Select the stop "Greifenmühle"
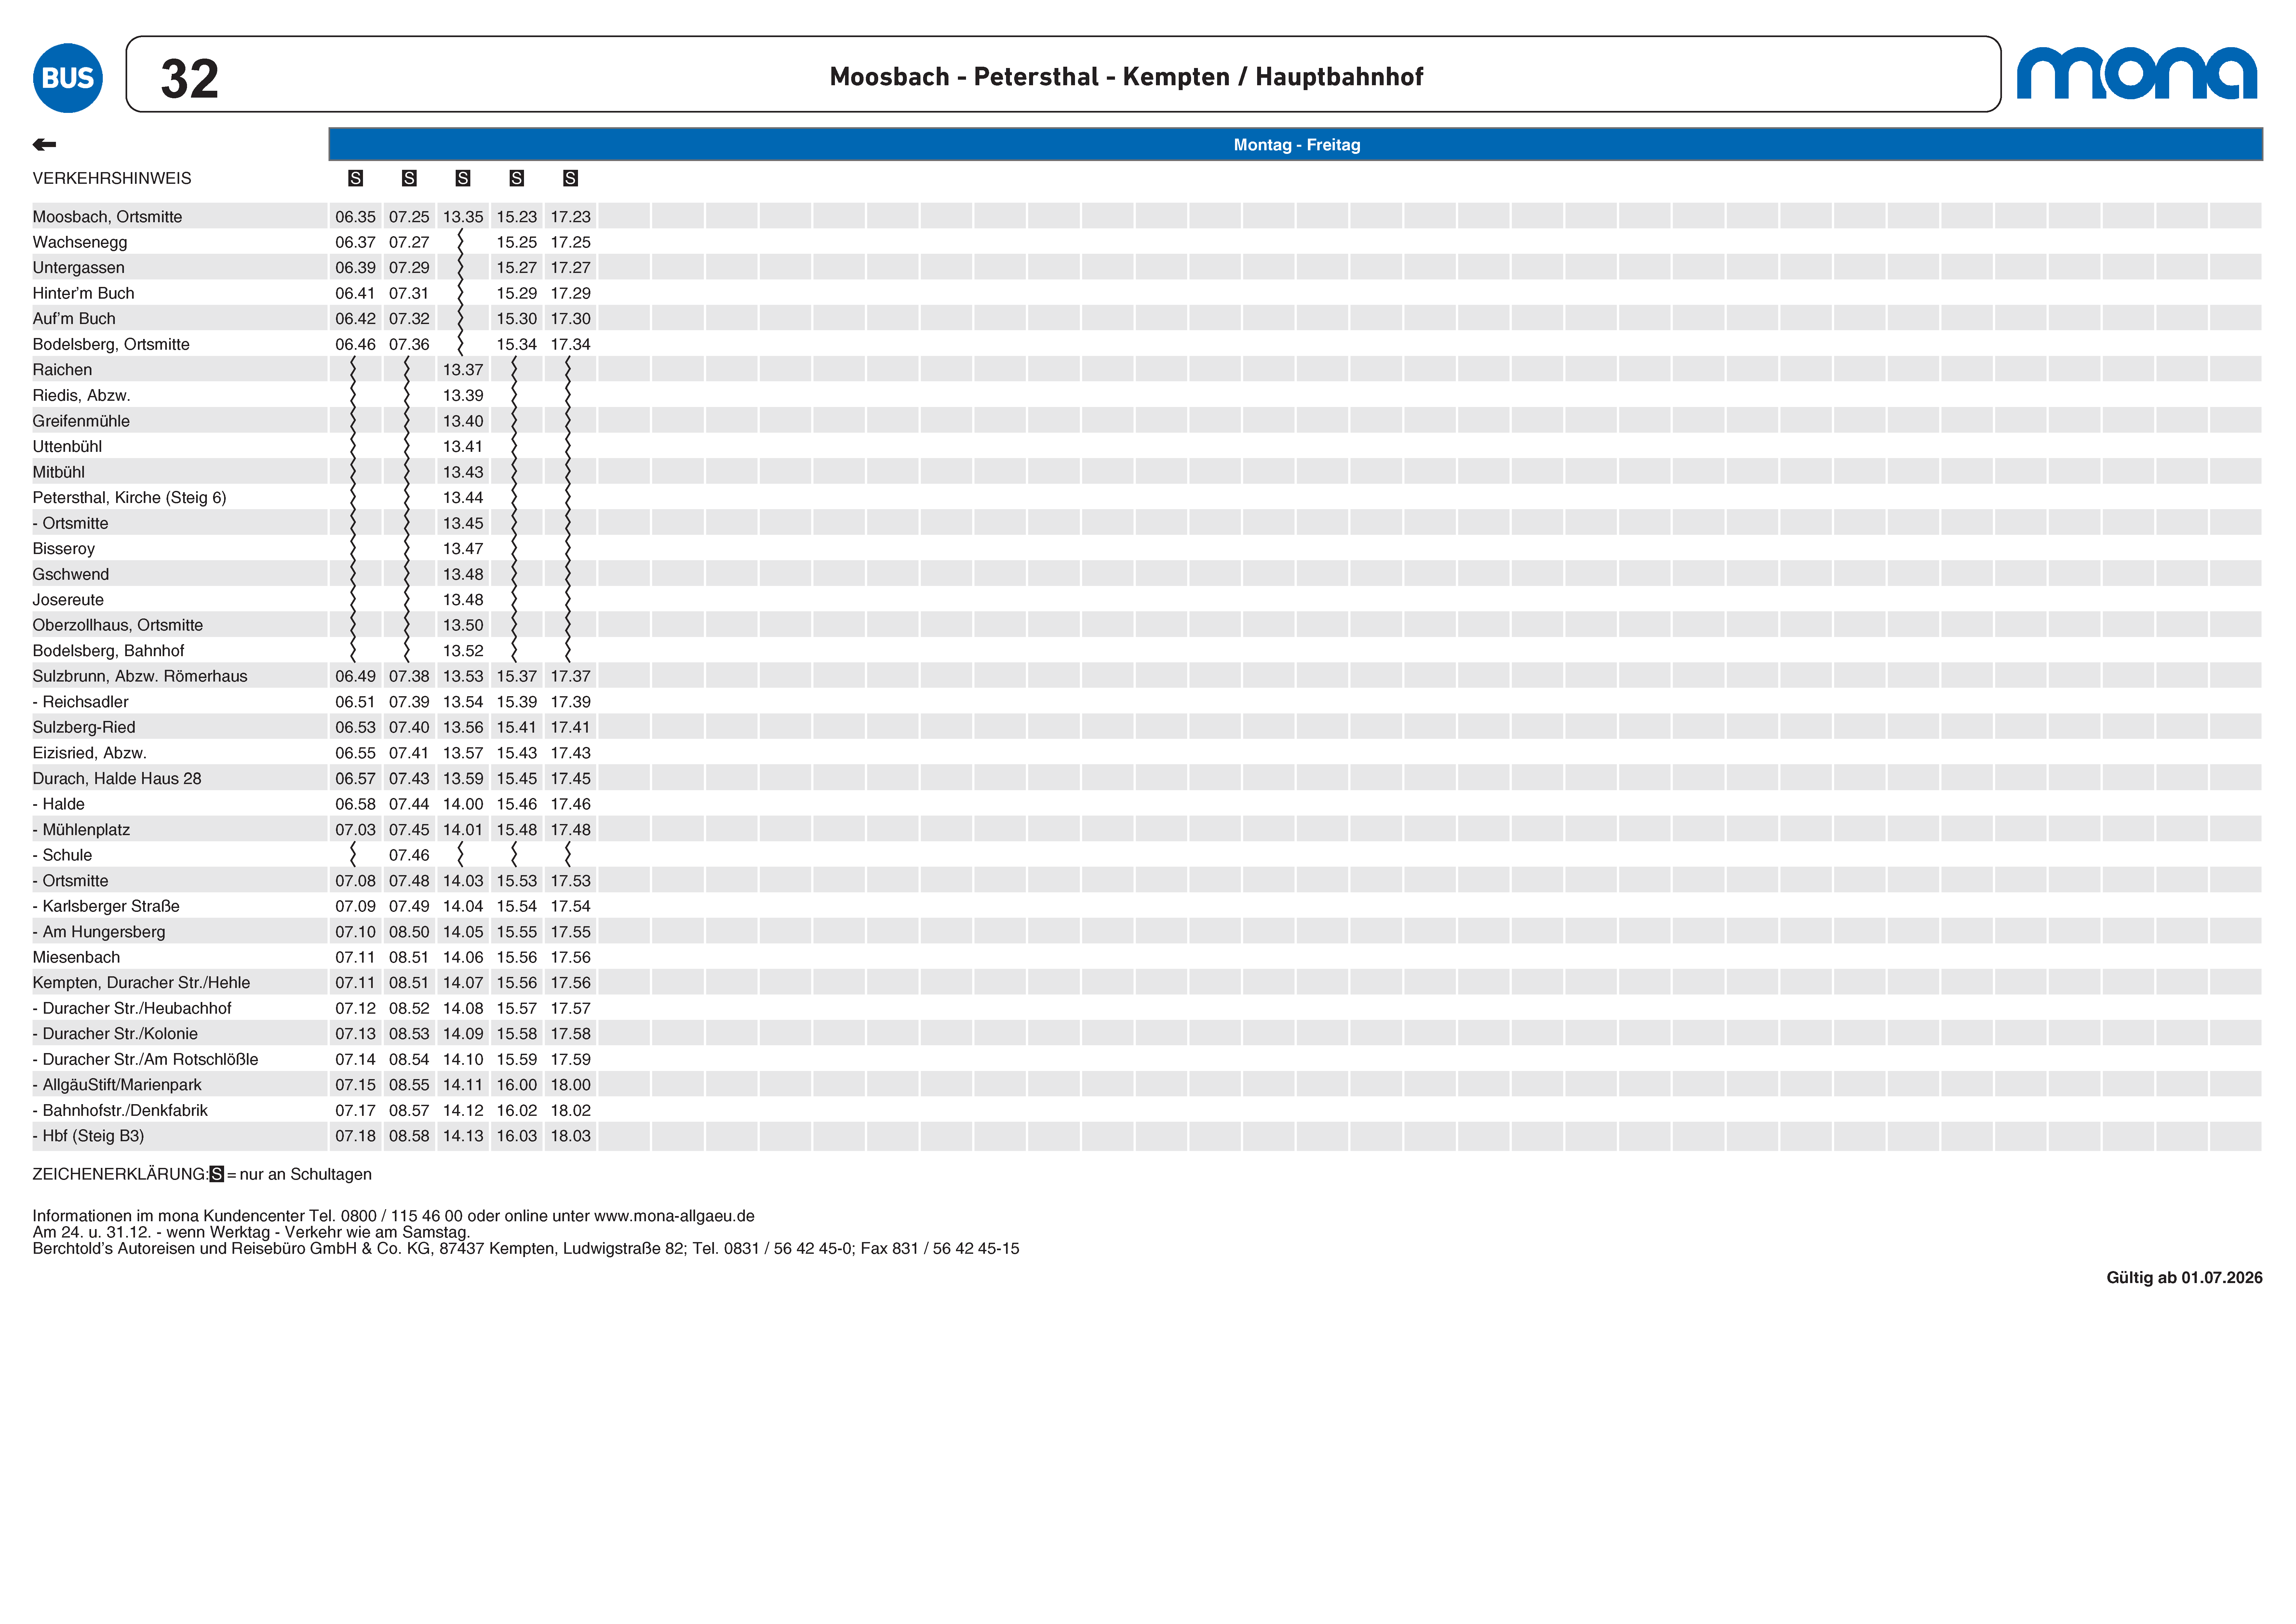This screenshot has height=1624, width=2296. click(81, 421)
